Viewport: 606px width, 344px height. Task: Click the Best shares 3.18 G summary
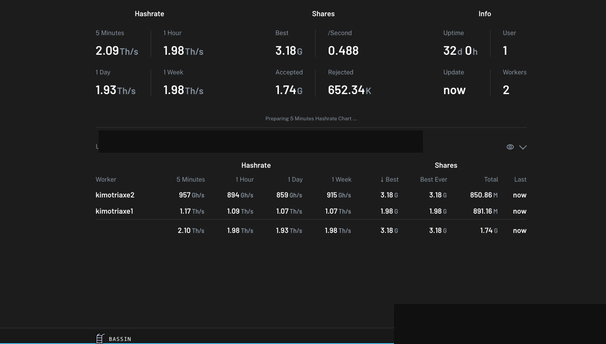289,51
